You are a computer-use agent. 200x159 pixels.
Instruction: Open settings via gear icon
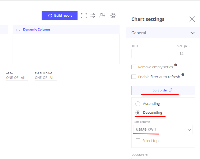[113, 16]
